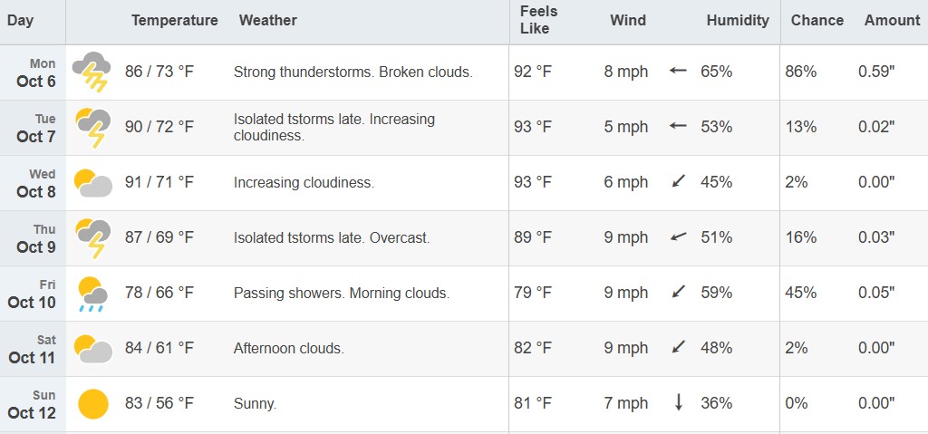Click the downward wind arrow for Sunday
Screen dimensions: 928x434
(678, 403)
